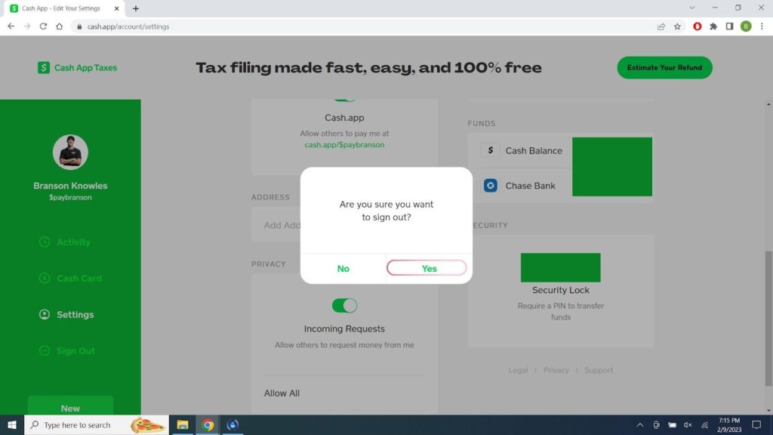The image size is (773, 435).
Task: Toggle the Cash.app pay link switch
Action: pos(344,99)
